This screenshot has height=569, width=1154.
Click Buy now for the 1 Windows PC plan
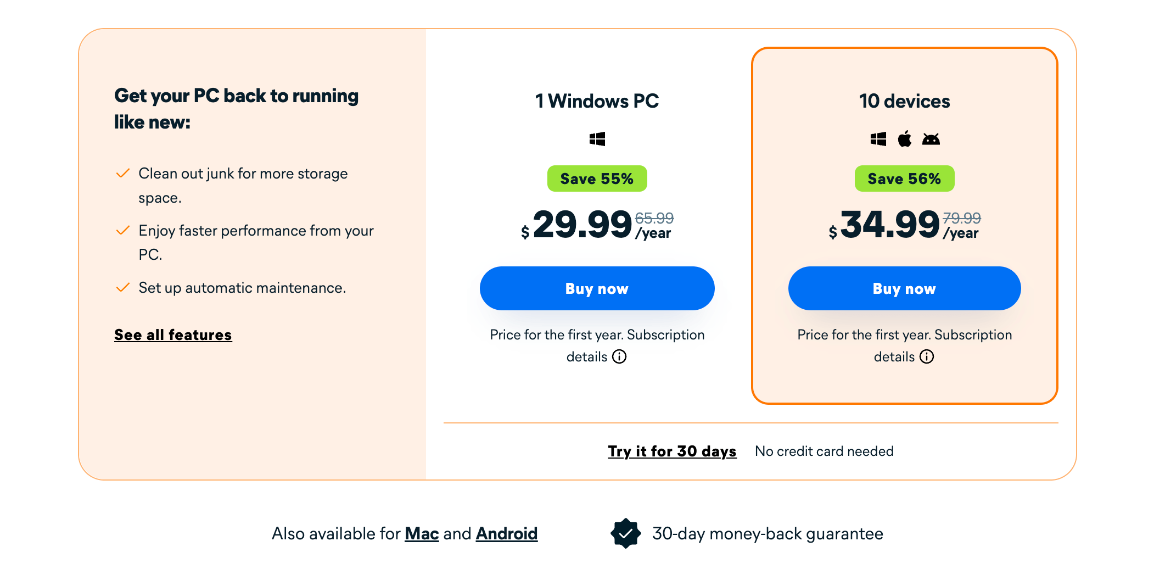pyautogui.click(x=597, y=288)
